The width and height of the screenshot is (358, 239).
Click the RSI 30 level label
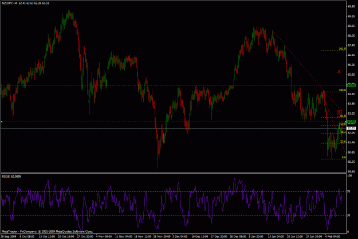349,216
